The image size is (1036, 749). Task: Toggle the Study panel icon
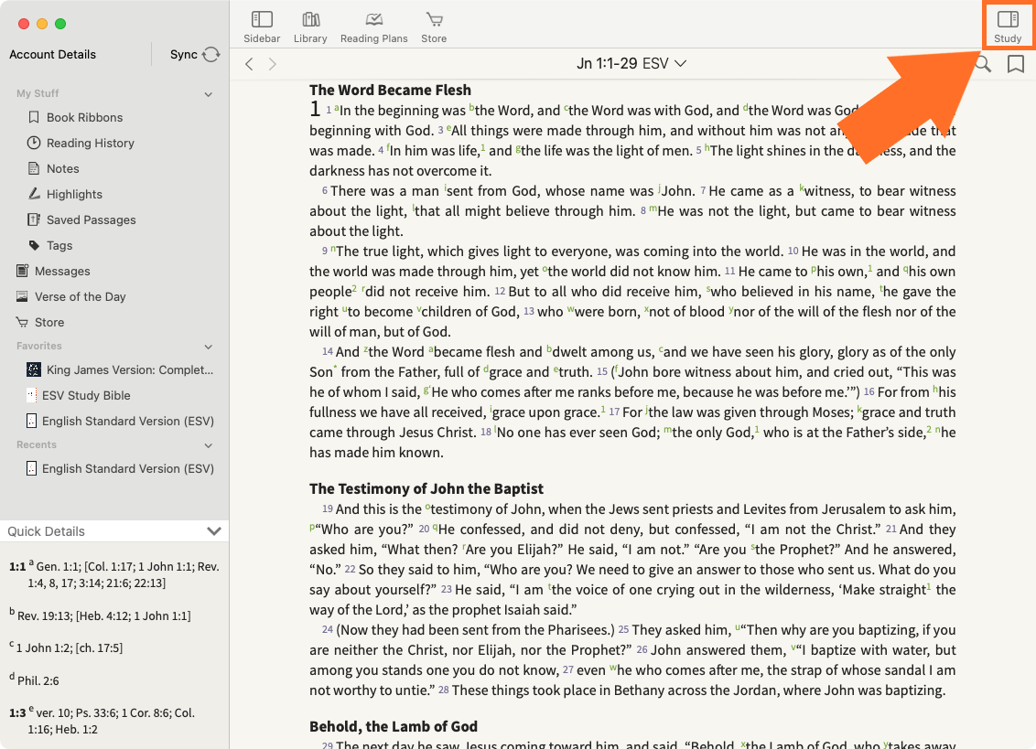(x=1008, y=27)
